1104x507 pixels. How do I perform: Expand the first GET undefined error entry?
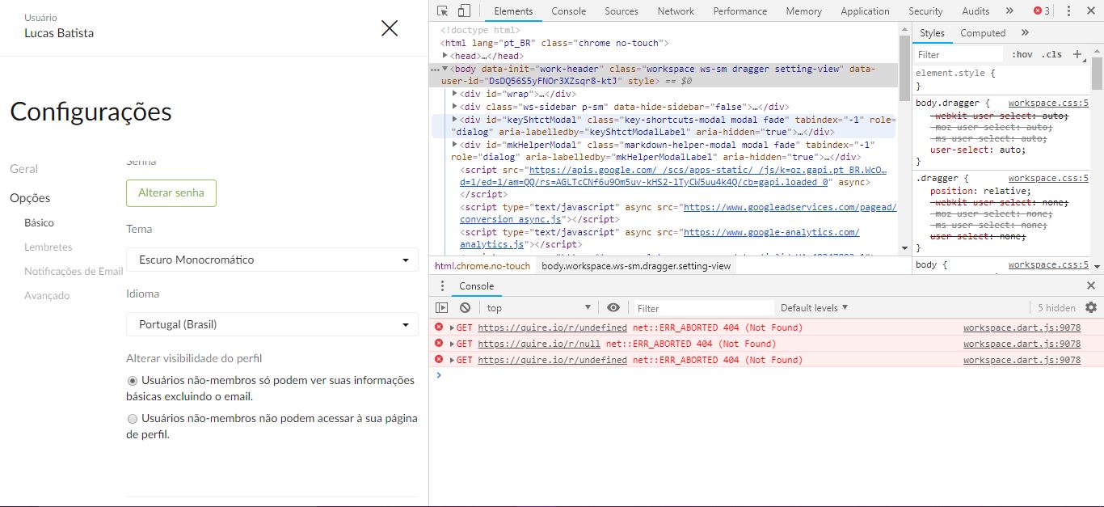pos(453,327)
